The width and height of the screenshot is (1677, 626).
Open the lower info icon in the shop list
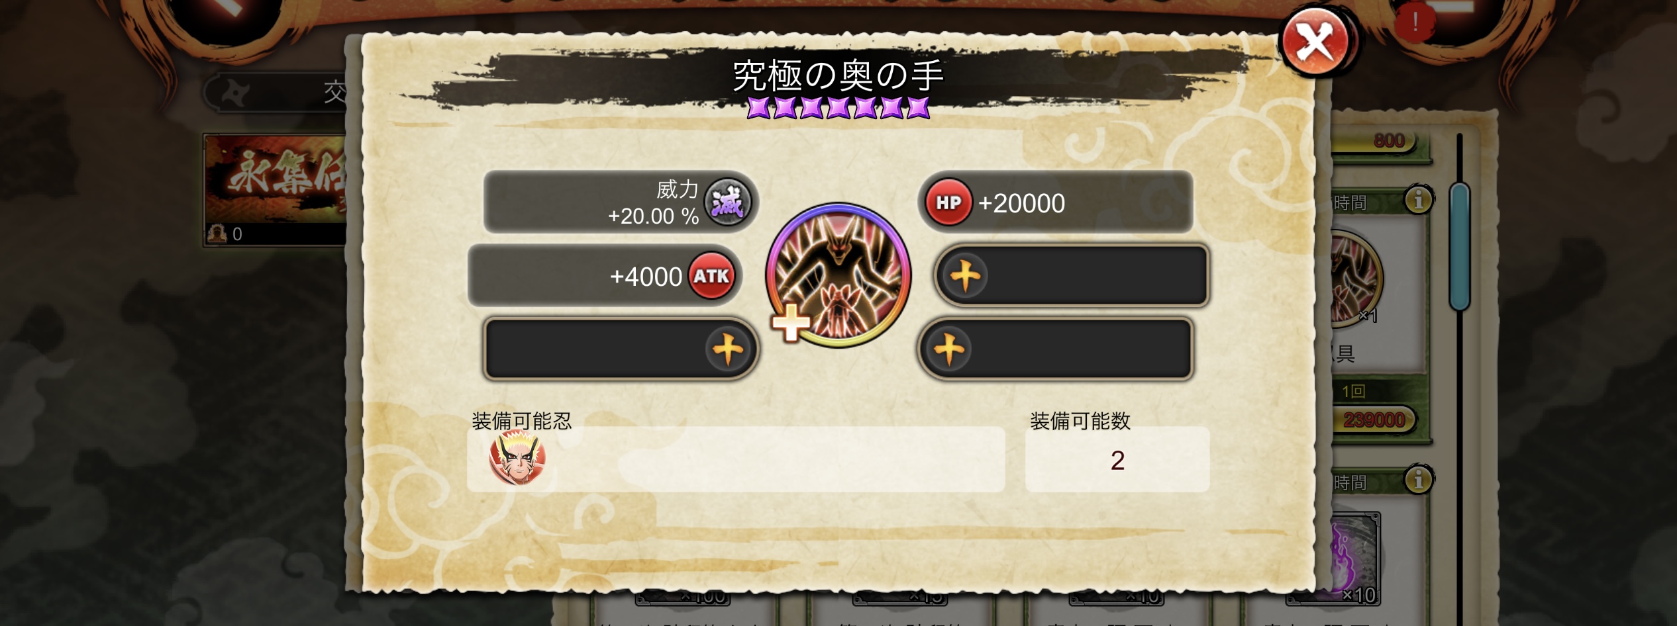tap(1419, 480)
